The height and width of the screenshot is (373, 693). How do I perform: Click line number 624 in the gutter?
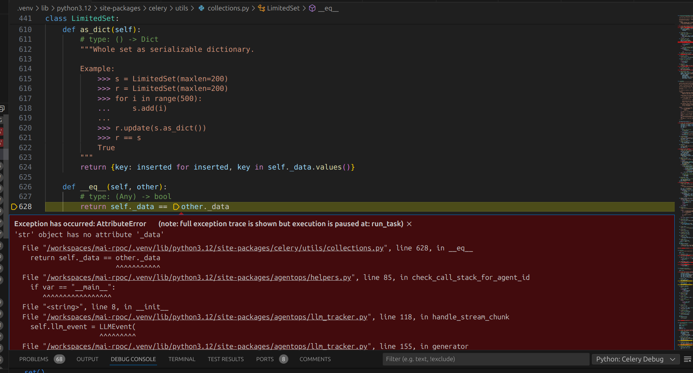pos(25,167)
